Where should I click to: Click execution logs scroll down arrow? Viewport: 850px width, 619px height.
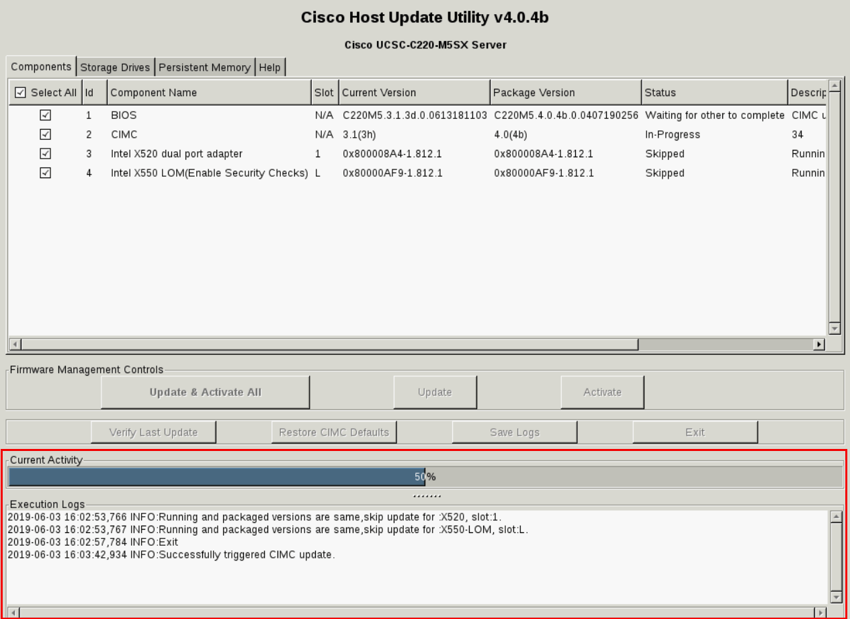pos(836,597)
